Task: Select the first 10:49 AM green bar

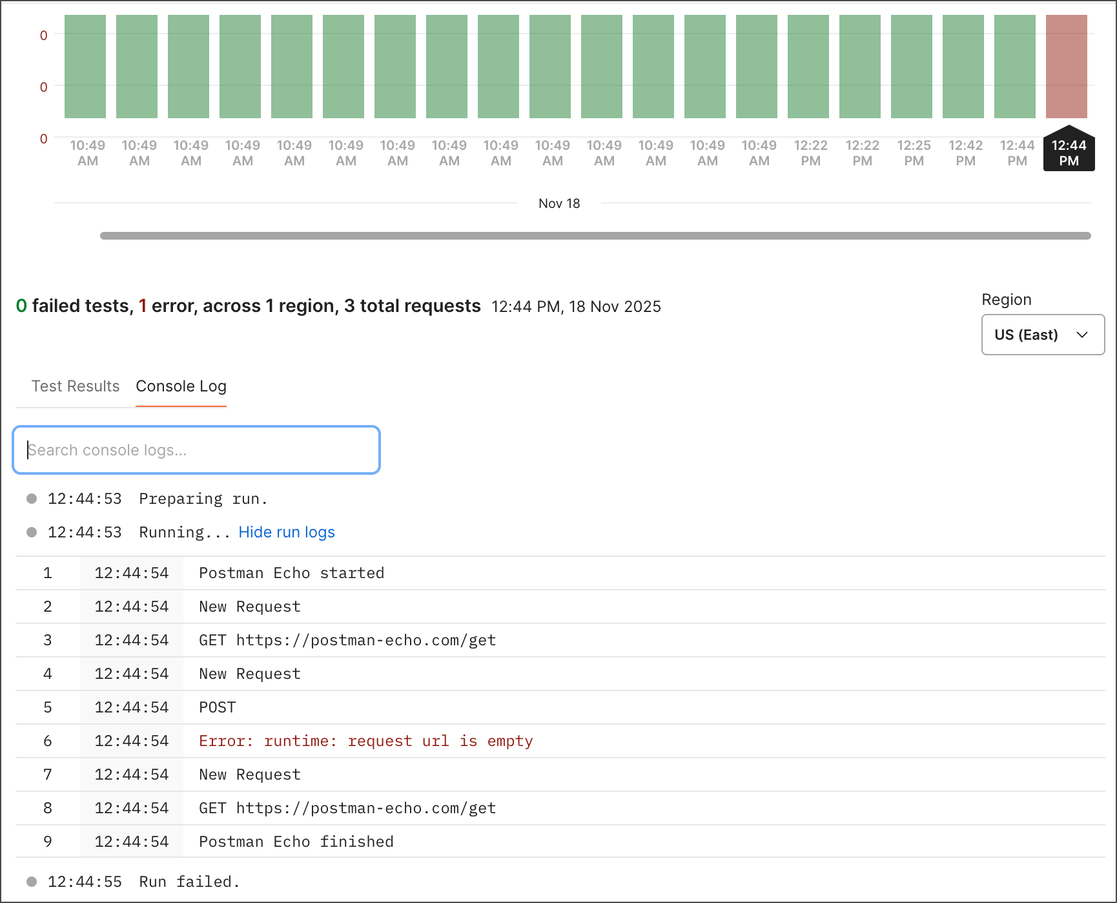Action: pos(85,67)
